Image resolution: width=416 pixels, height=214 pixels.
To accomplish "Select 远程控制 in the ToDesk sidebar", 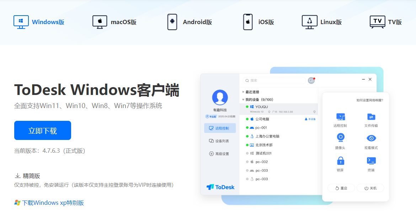I will tap(220, 128).
